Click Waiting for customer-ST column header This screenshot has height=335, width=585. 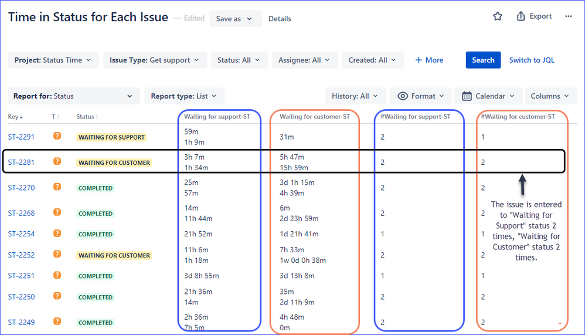coord(315,117)
